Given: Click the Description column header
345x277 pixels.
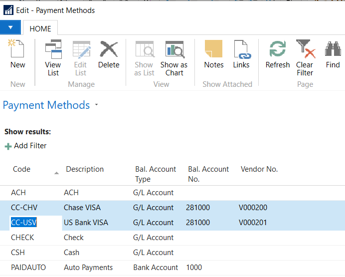Looking at the screenshot, I should coord(85,169).
